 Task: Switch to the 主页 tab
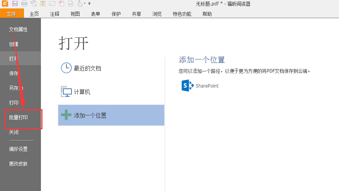pyautogui.click(x=34, y=14)
